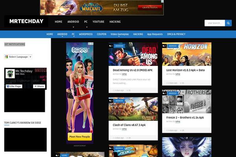This screenshot has height=157, width=236.
Task: Click the ANDROID tag on Dead Among Us thumbnail
Action: coord(119,46)
